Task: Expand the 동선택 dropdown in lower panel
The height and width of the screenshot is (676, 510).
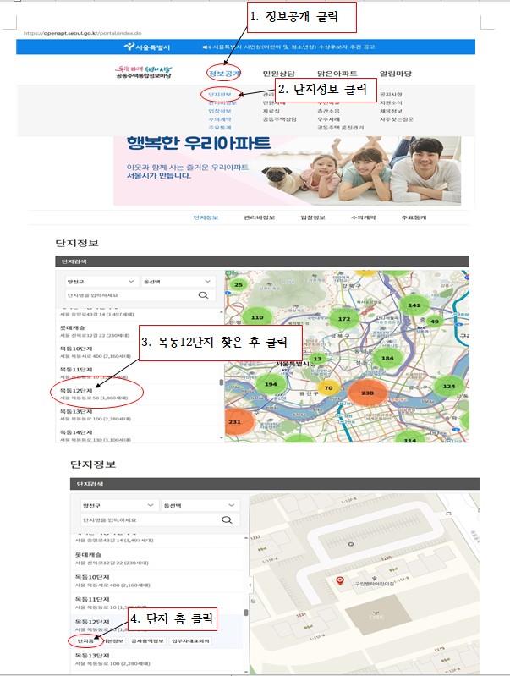Action: tap(199, 505)
